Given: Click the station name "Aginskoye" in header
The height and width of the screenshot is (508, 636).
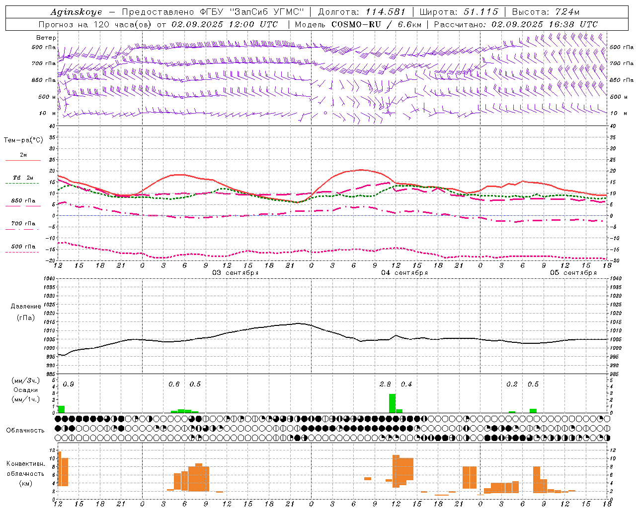Looking at the screenshot, I should click(76, 12).
